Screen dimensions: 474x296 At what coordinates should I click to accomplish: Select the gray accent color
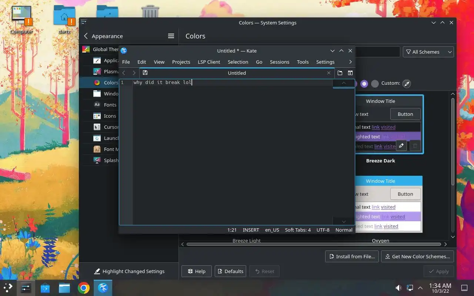375,84
